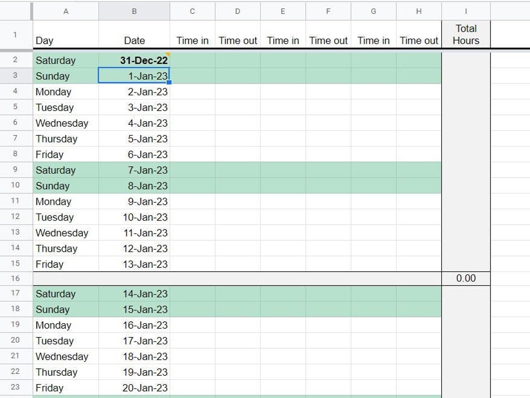Click 'Time in' header in column E
The height and width of the screenshot is (398, 530).
pos(283,34)
